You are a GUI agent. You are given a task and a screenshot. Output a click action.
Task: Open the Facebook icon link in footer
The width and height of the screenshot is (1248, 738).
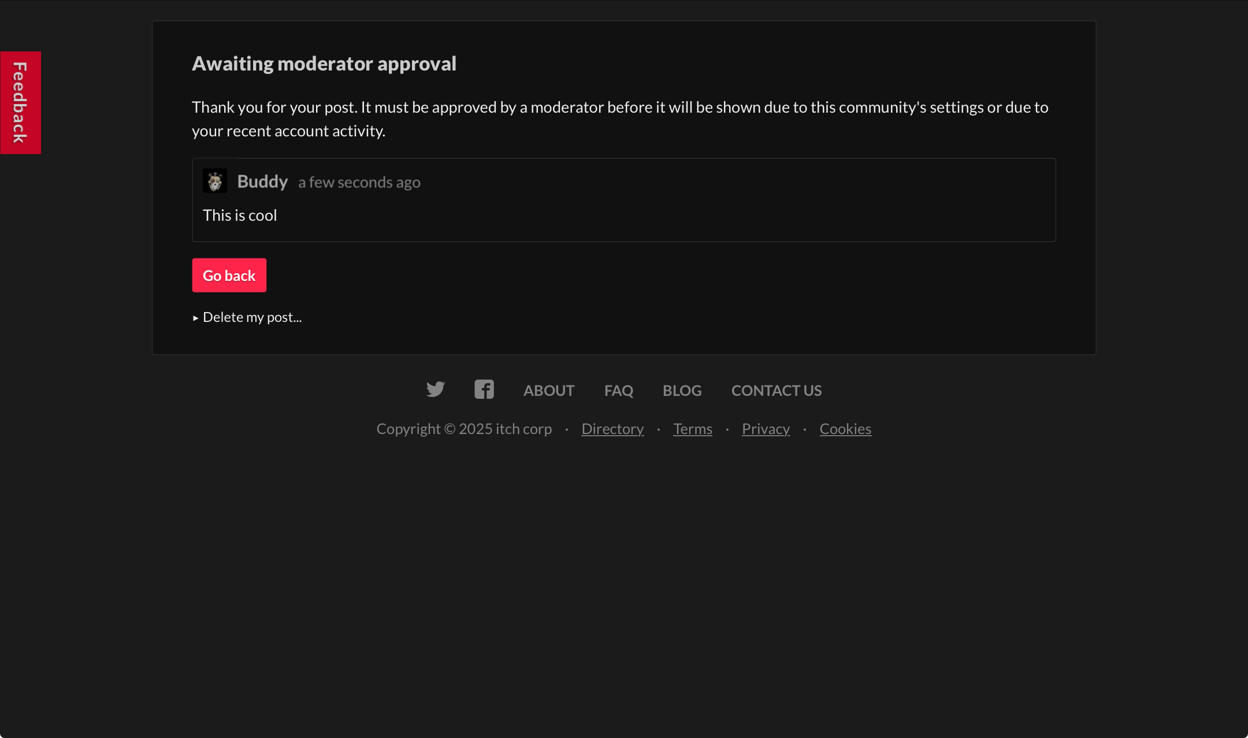tap(484, 390)
